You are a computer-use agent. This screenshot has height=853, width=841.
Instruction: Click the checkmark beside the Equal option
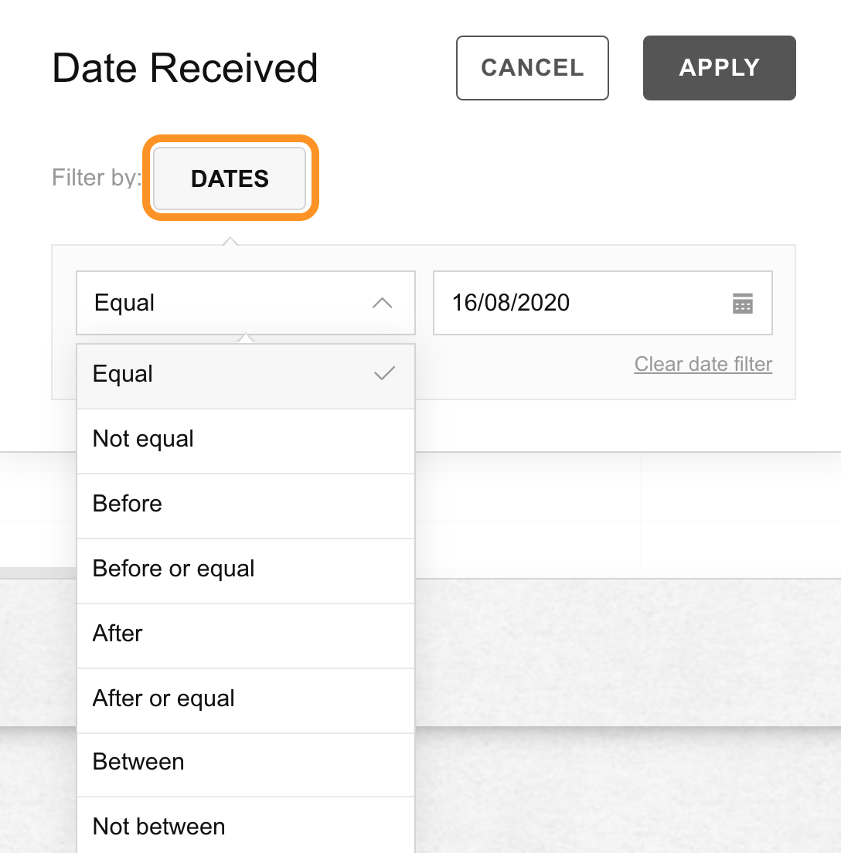point(384,373)
